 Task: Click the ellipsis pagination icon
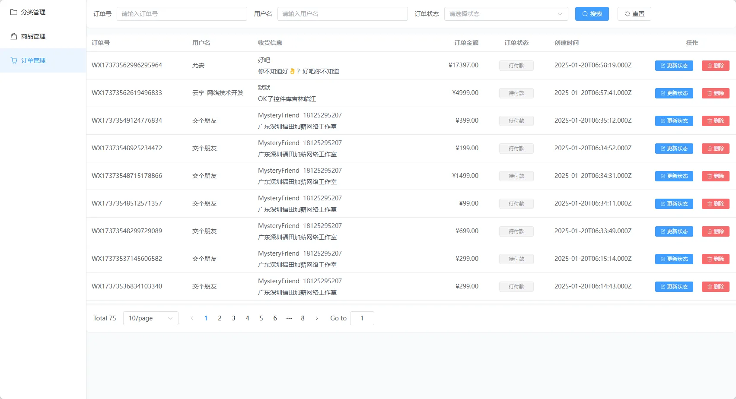289,318
